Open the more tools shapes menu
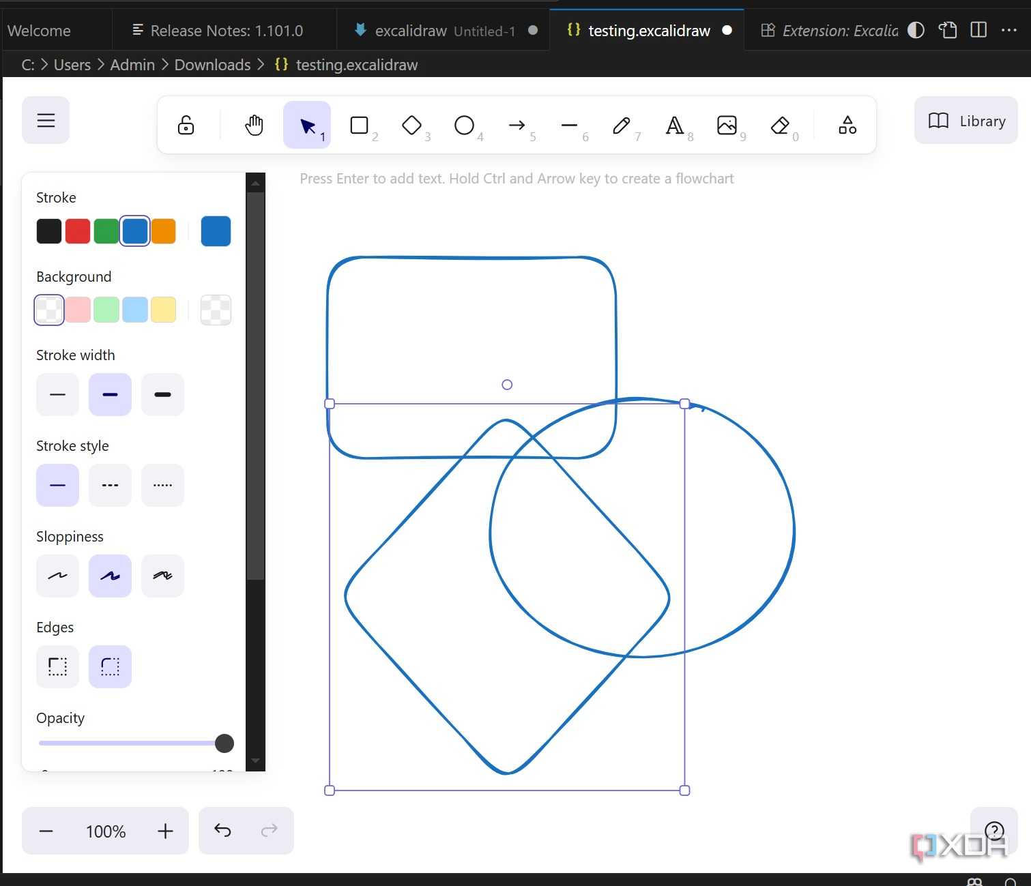Image resolution: width=1031 pixels, height=886 pixels. tap(847, 125)
